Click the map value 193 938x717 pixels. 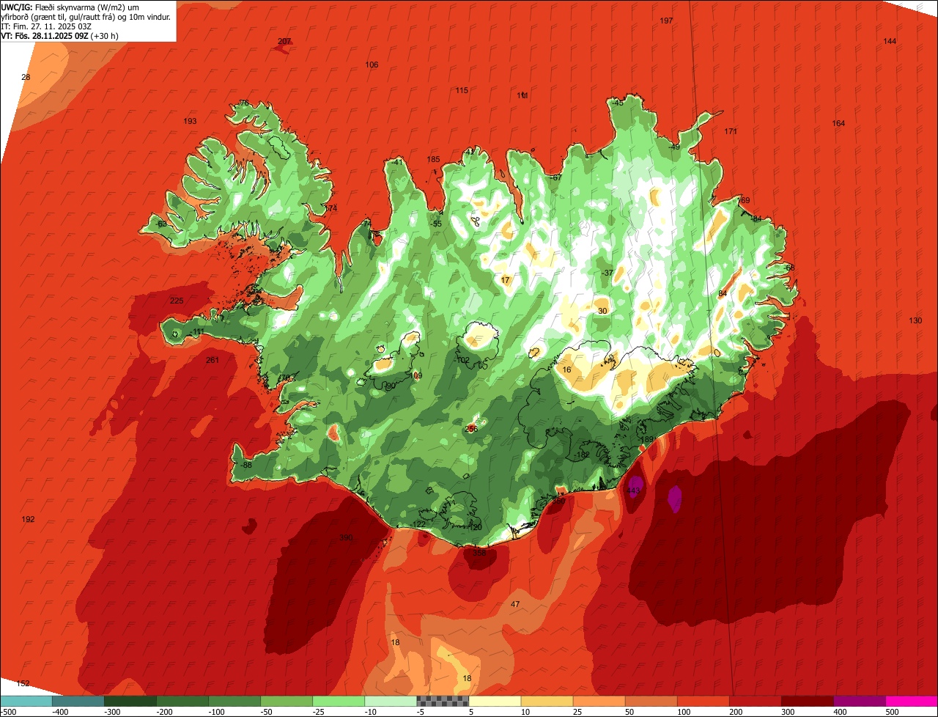click(191, 121)
